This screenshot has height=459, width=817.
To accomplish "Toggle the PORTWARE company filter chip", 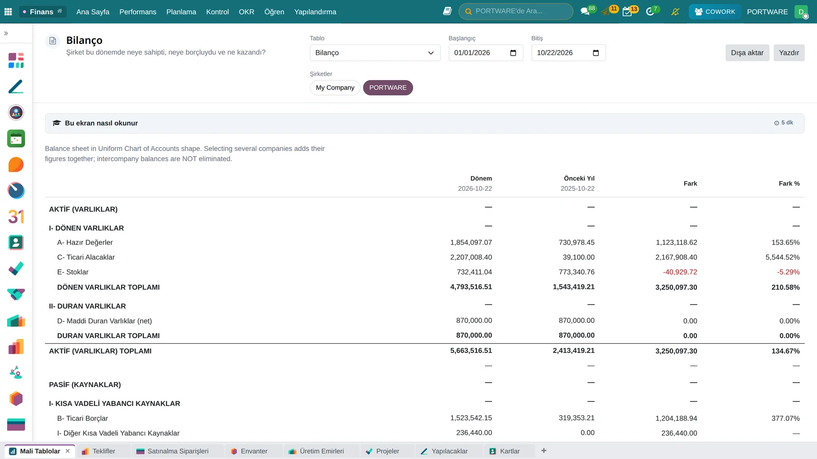I will (x=388, y=88).
